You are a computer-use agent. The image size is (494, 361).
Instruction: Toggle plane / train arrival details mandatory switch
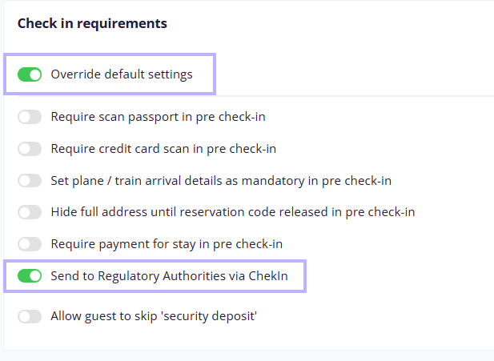click(x=30, y=181)
